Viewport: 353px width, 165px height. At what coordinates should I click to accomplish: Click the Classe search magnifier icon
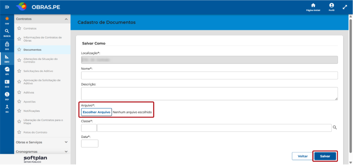click(x=335, y=128)
